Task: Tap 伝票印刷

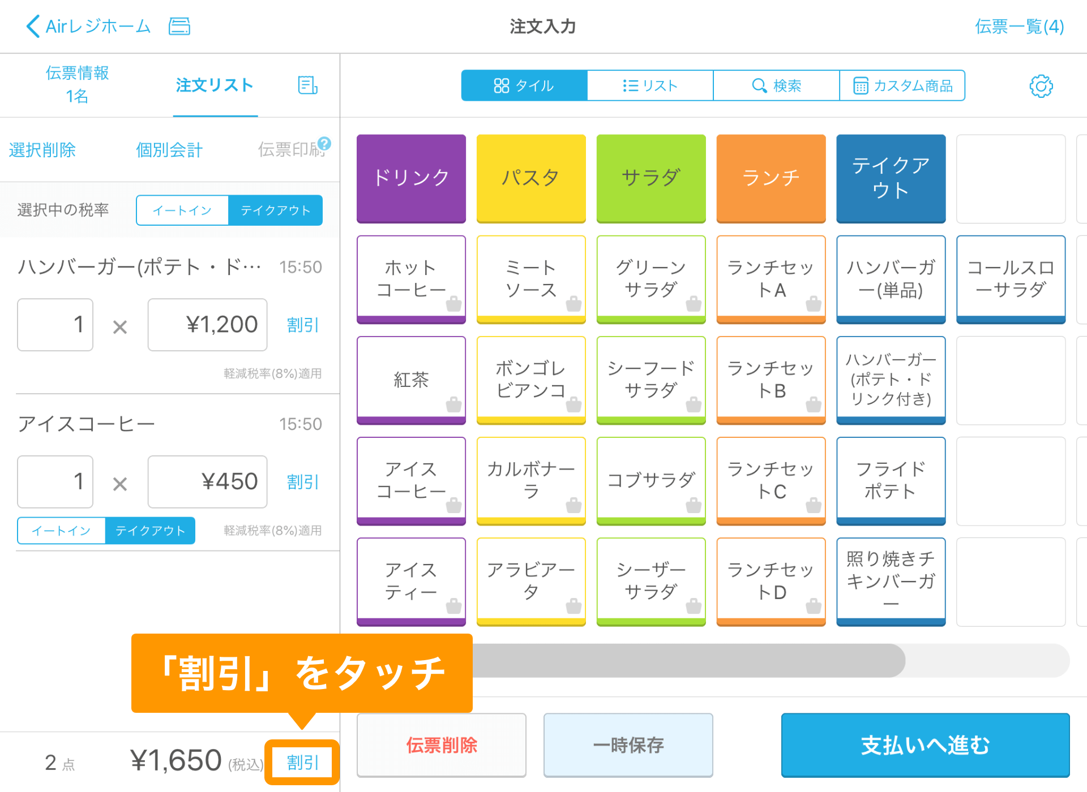Action: 292,150
